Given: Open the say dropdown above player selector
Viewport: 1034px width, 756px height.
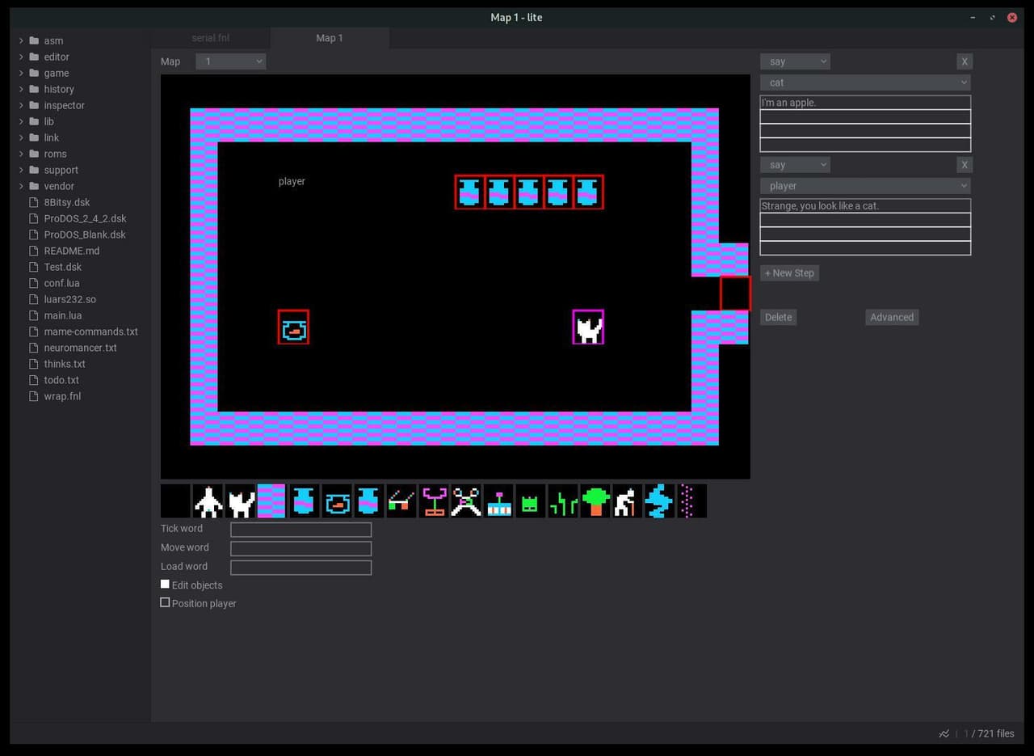Looking at the screenshot, I should coord(795,165).
